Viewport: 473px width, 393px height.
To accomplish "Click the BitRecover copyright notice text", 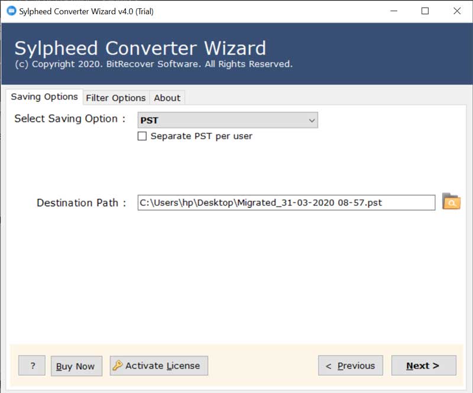I will 154,64.
